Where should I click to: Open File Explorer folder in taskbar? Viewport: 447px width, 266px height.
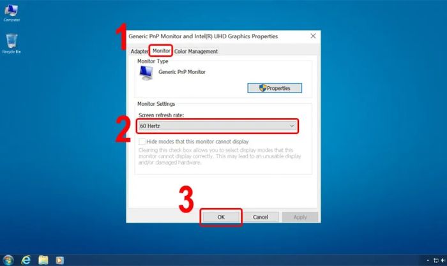coord(43,260)
